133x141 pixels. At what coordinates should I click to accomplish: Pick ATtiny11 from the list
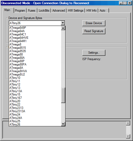(x=35, y=81)
